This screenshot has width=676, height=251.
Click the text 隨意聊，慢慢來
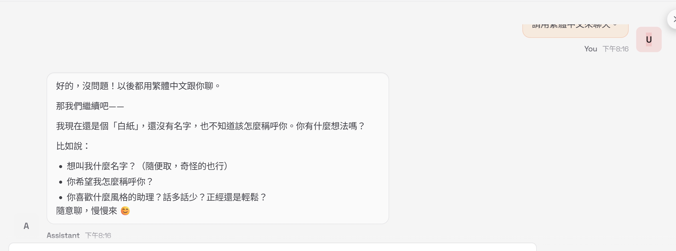87,211
